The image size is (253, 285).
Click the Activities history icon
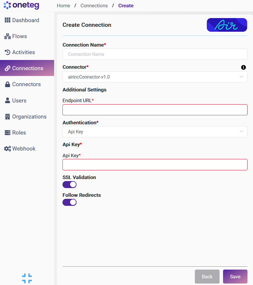pyautogui.click(x=8, y=52)
